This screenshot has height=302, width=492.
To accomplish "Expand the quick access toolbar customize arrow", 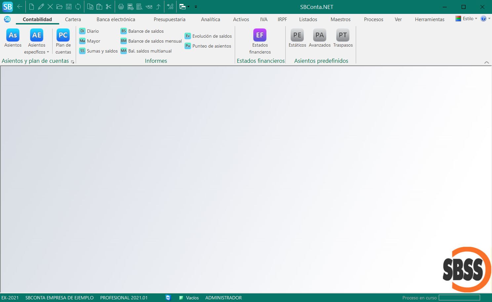I will coord(196,7).
